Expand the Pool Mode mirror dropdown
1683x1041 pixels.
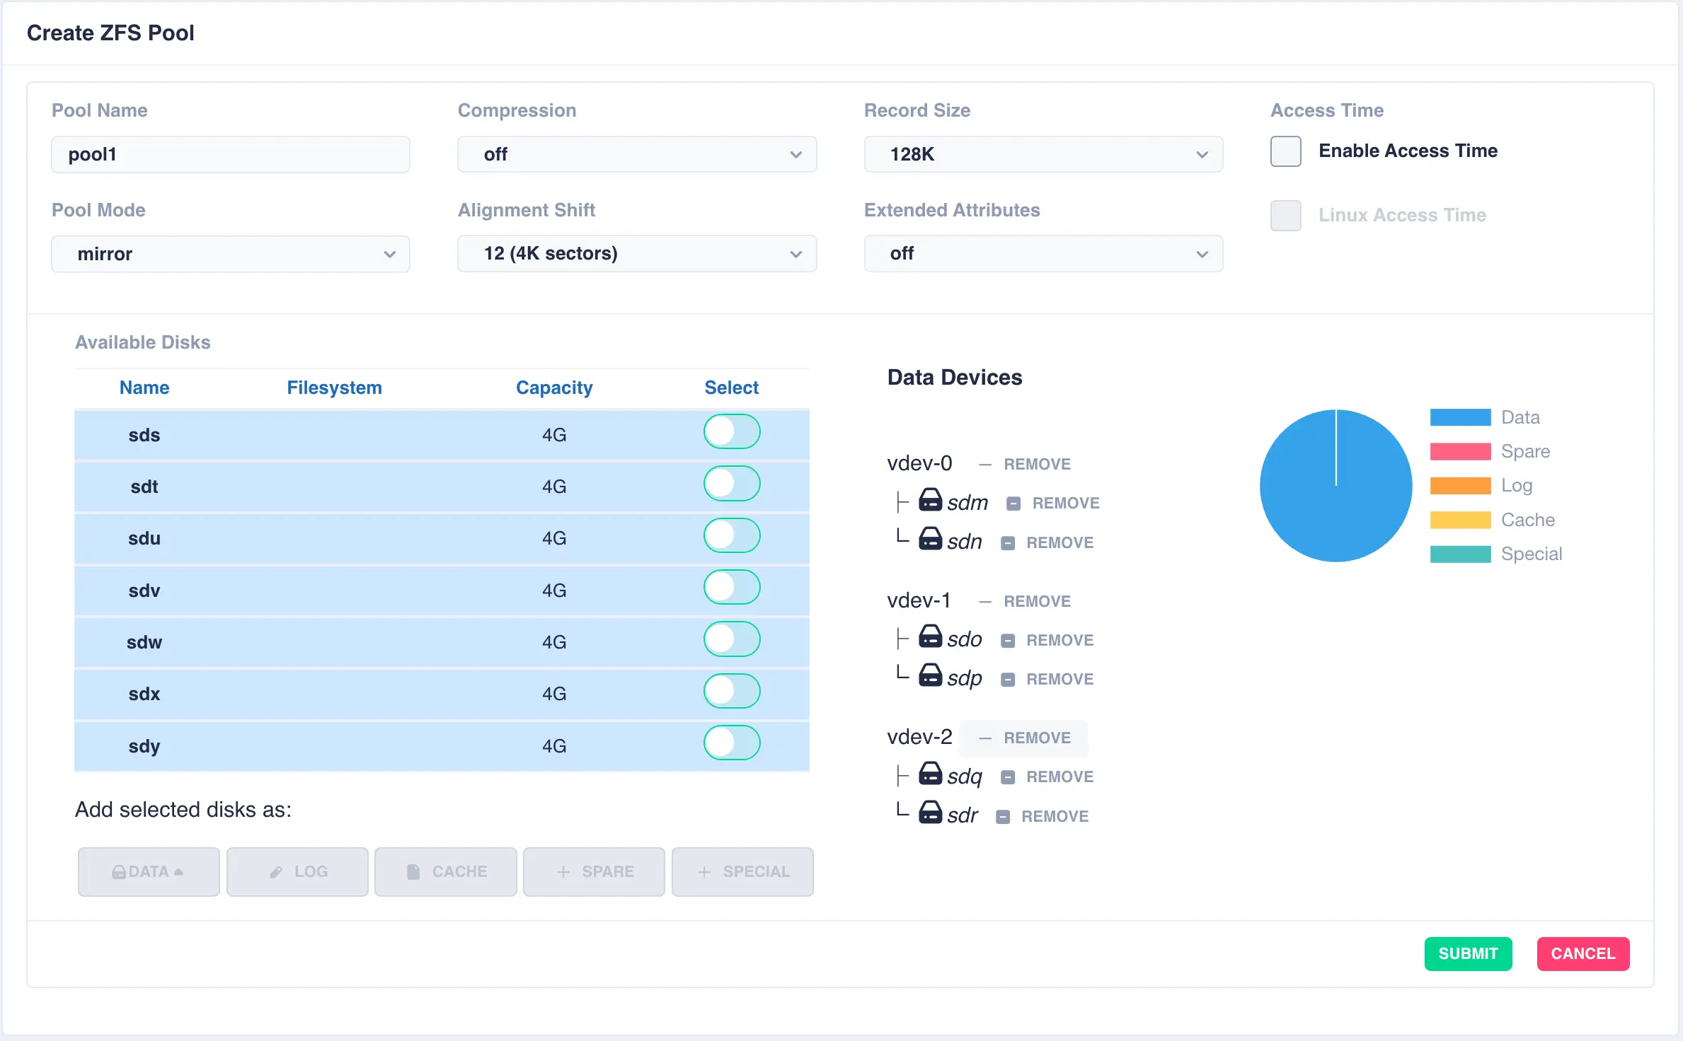230,254
